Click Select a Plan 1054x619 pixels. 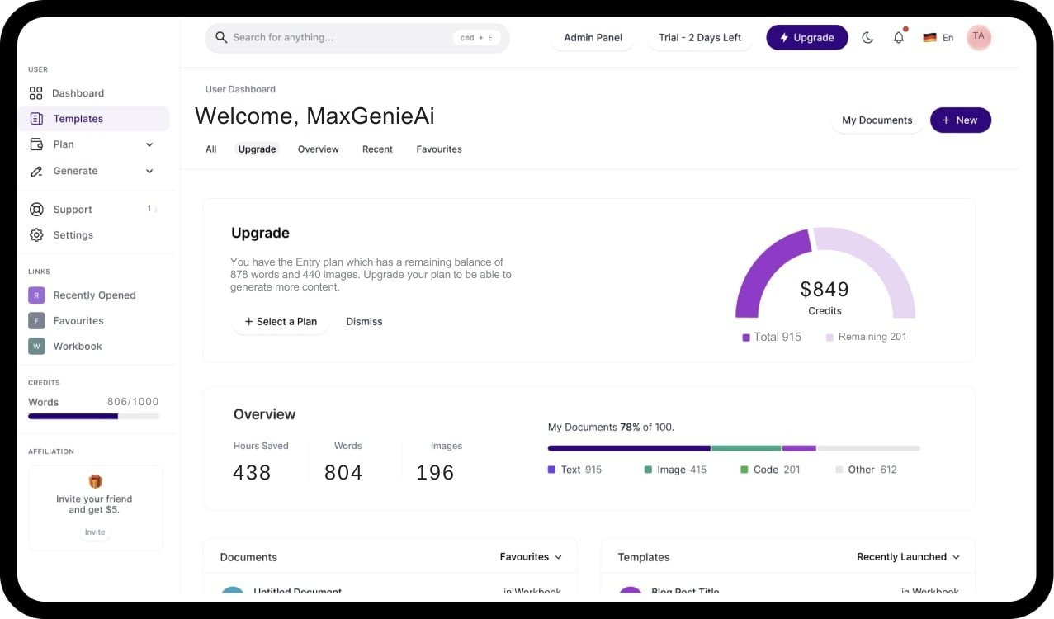coord(281,321)
